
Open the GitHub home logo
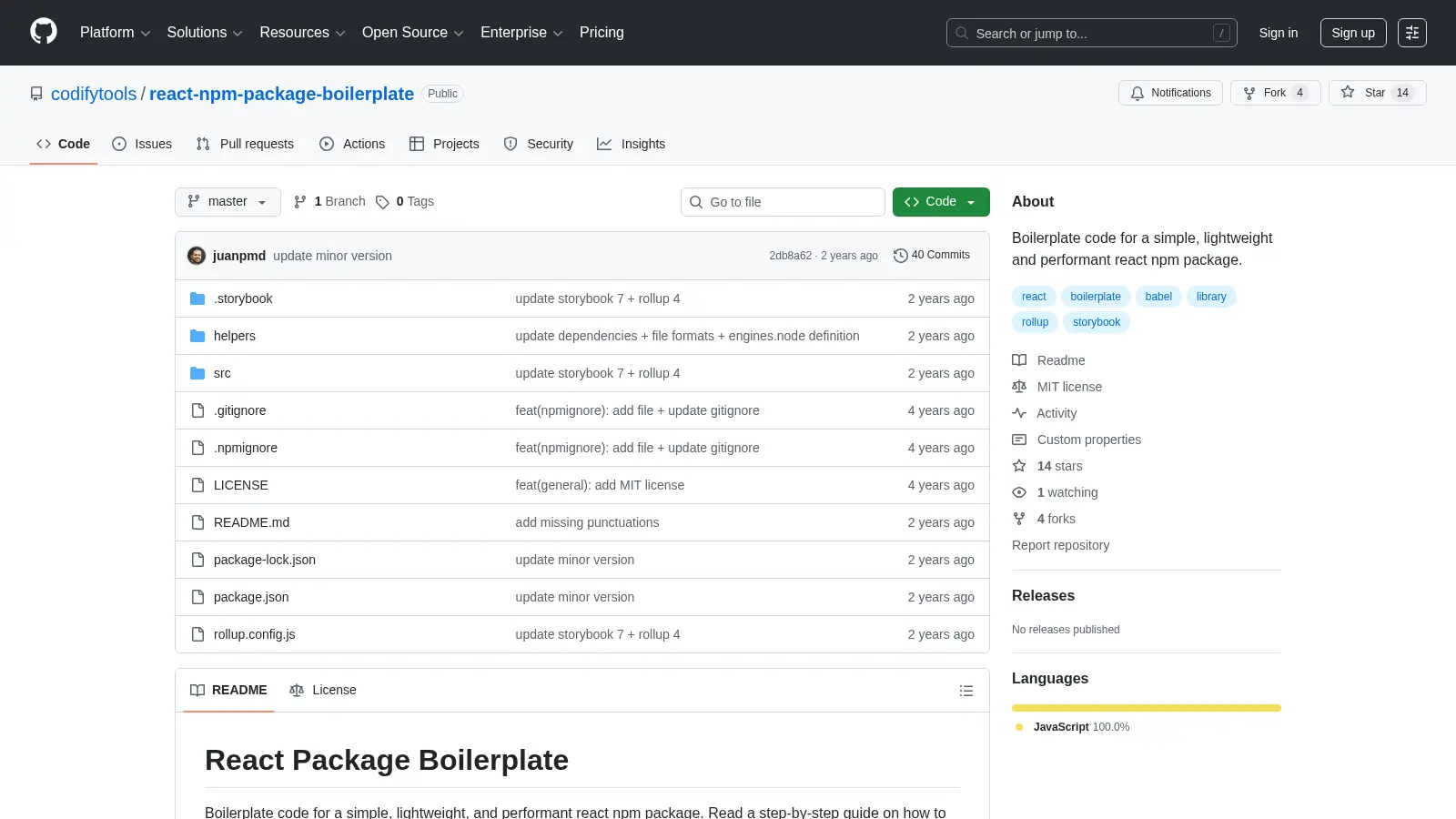tap(44, 32)
